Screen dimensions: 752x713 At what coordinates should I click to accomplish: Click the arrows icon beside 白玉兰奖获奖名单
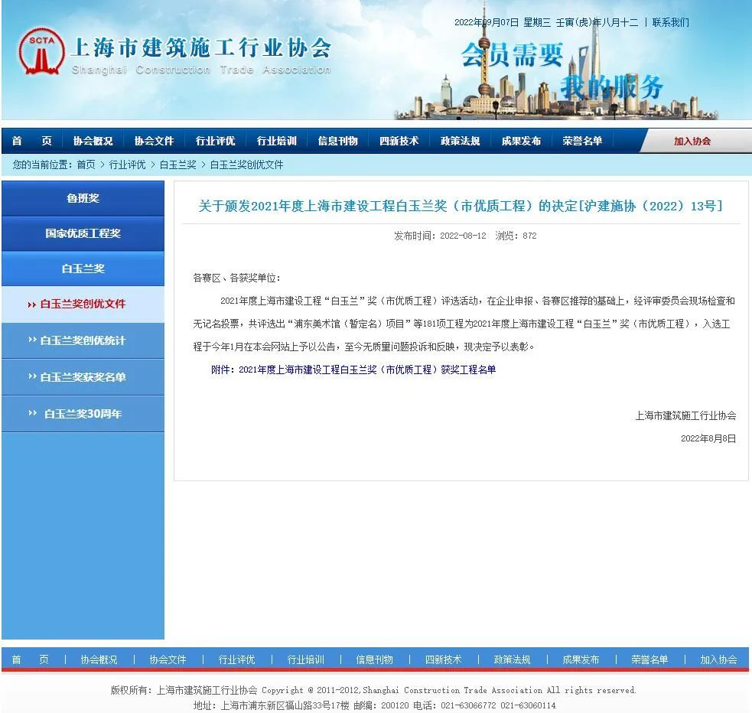[x=32, y=376]
